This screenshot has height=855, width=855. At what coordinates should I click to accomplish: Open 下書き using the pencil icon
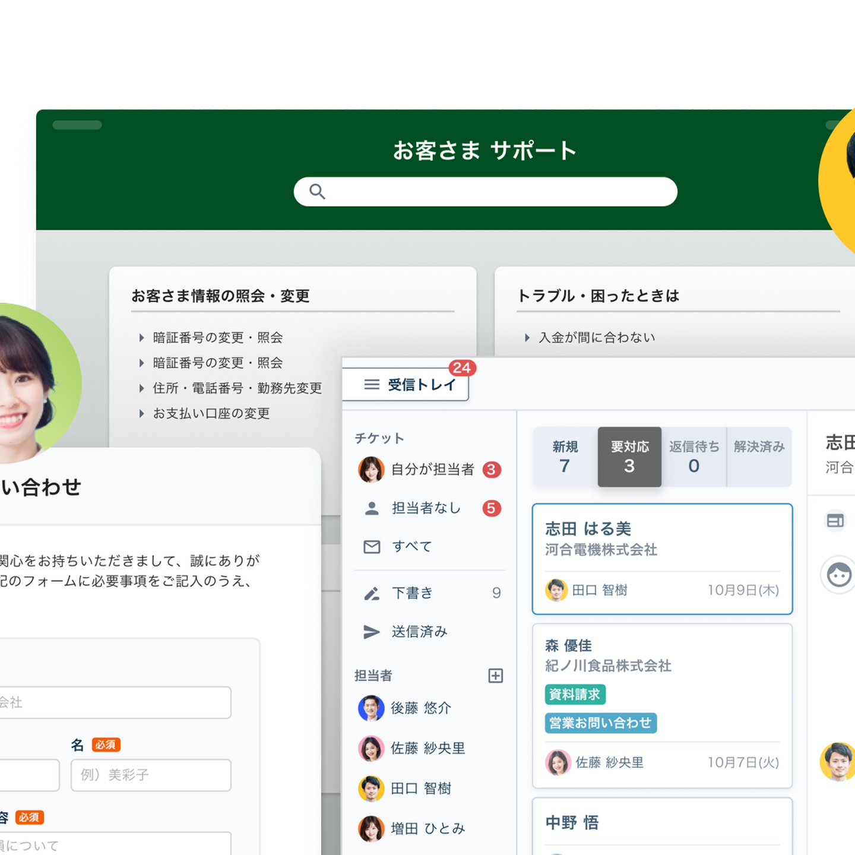pos(372,593)
